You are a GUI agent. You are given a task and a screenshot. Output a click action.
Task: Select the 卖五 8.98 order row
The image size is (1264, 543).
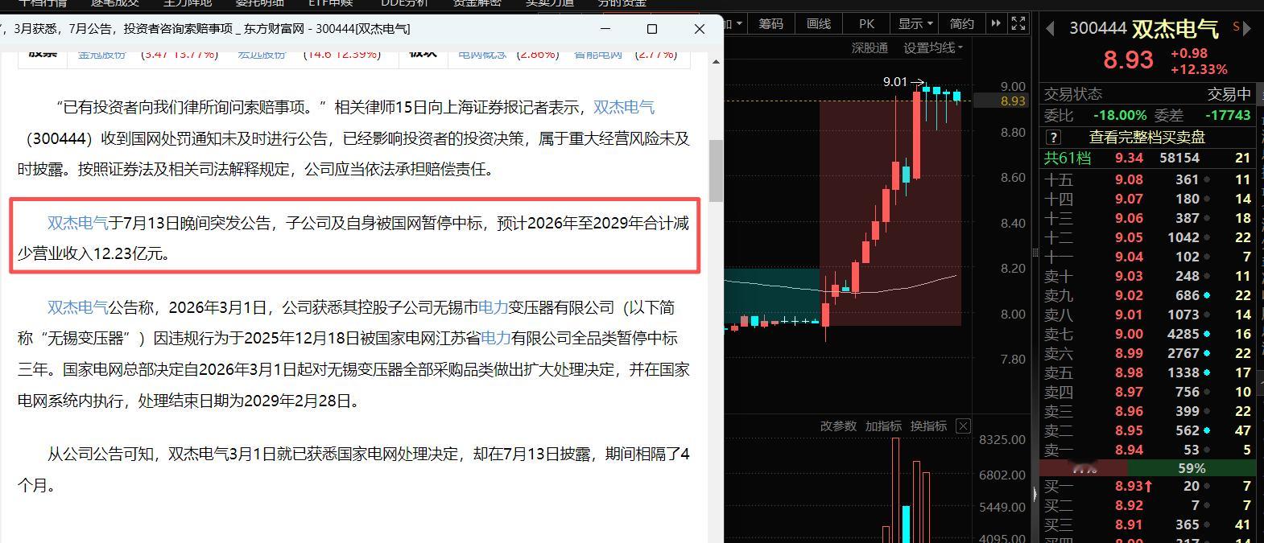click(1147, 372)
